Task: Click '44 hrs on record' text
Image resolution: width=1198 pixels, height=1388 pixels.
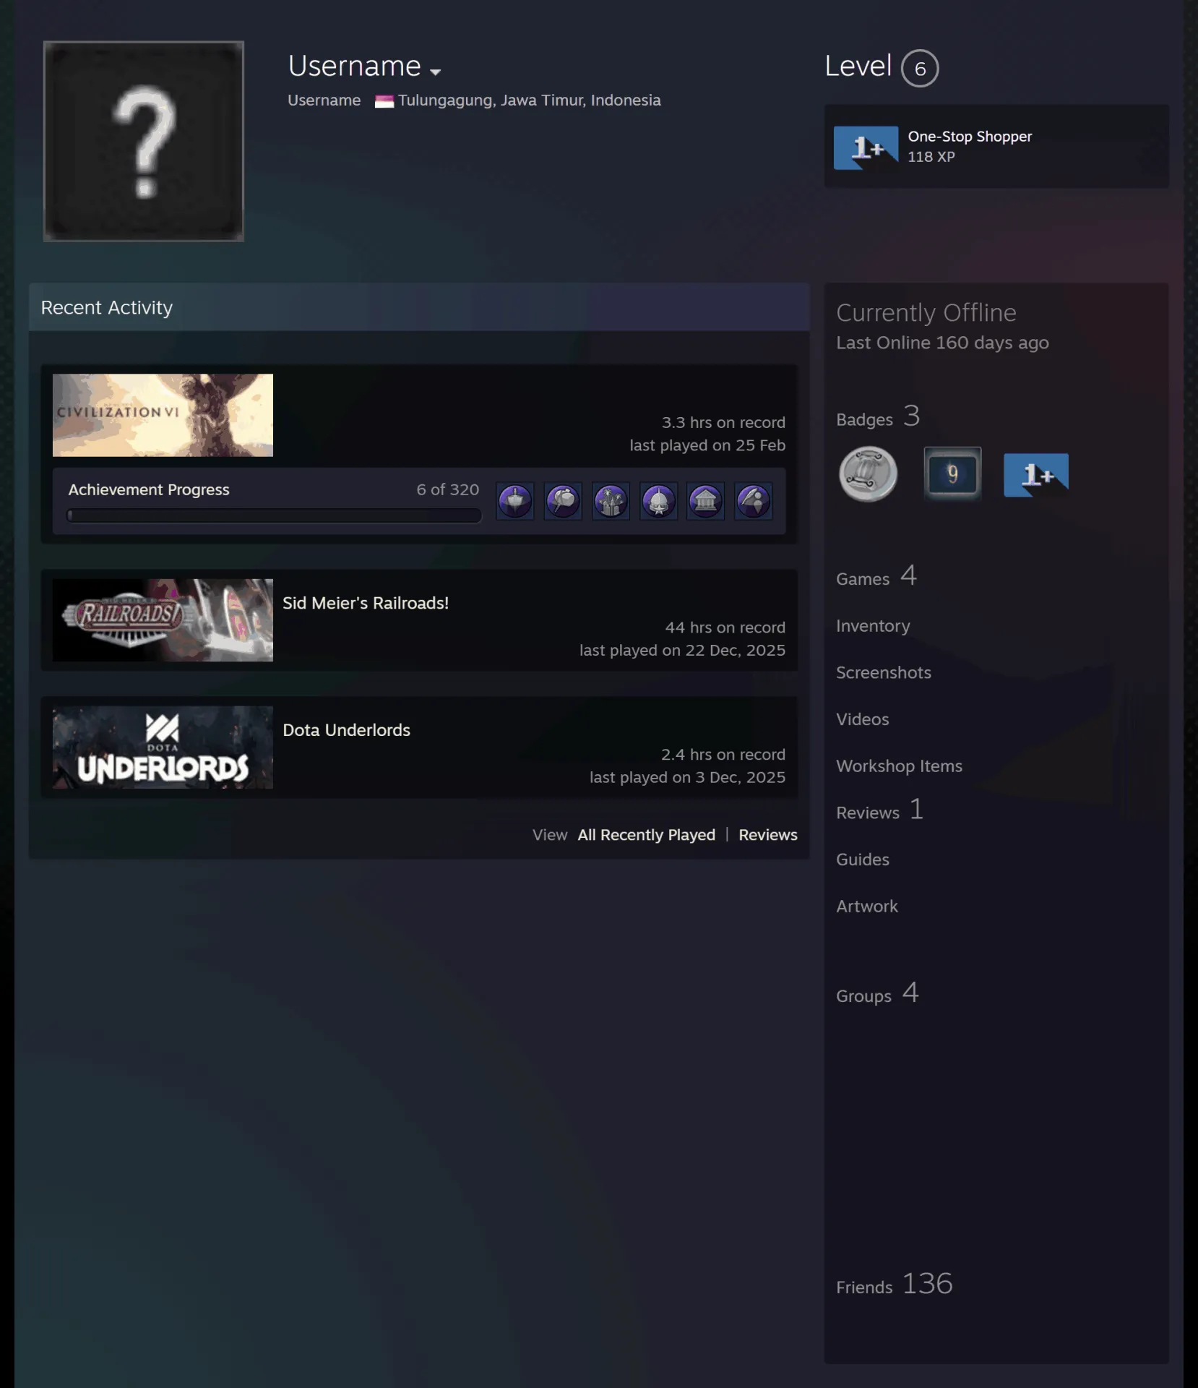Action: (725, 628)
